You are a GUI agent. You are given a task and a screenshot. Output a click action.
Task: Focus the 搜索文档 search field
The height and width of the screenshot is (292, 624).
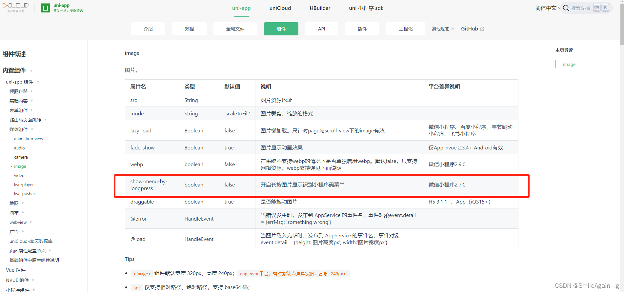point(587,8)
